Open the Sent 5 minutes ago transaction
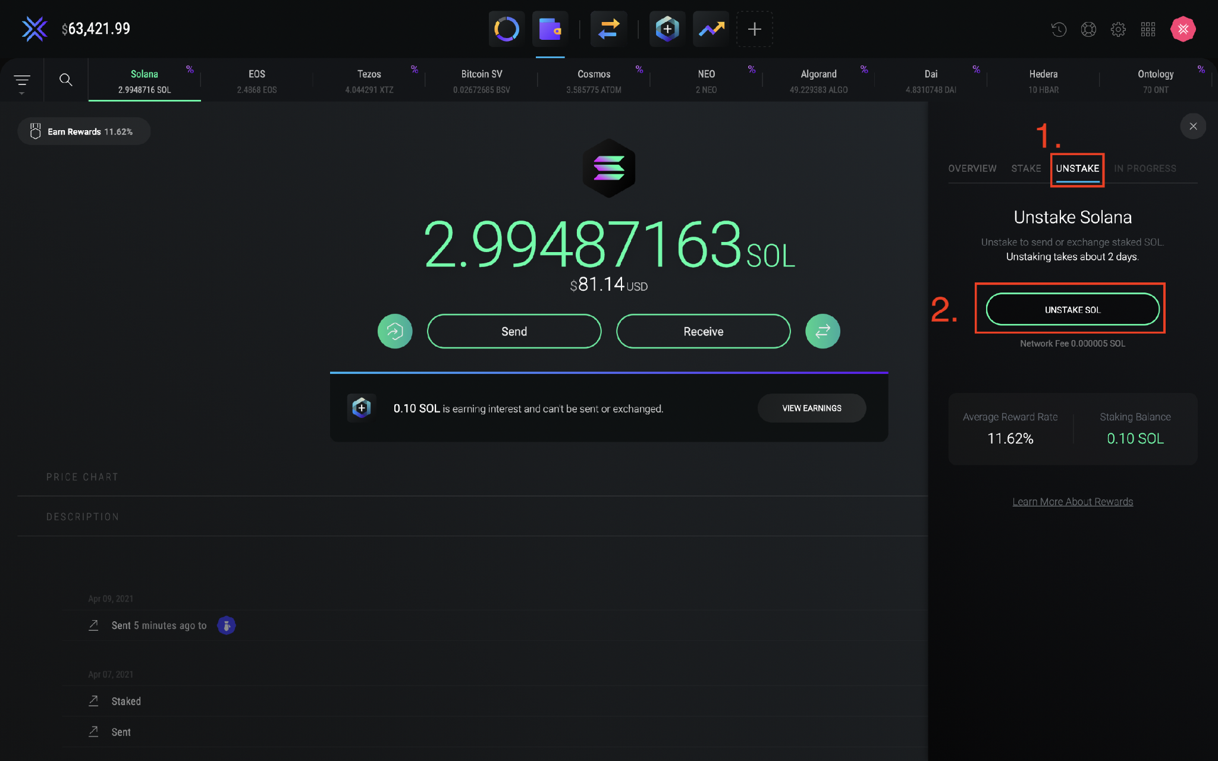1218x761 pixels. pos(494,625)
